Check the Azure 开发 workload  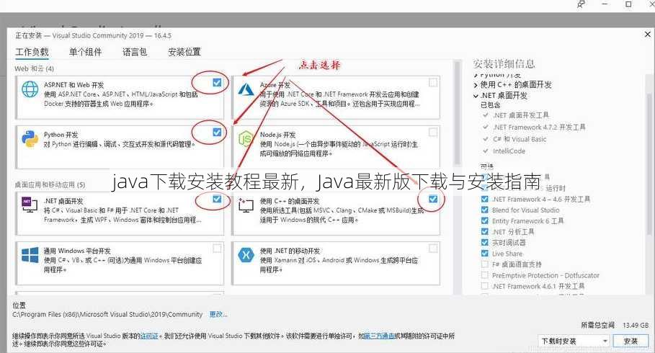click(x=433, y=82)
